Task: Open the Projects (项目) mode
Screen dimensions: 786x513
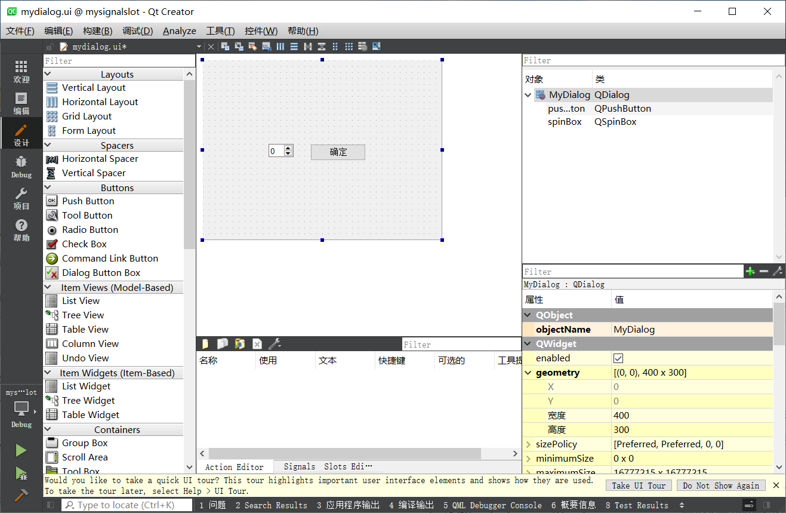Action: point(21,198)
